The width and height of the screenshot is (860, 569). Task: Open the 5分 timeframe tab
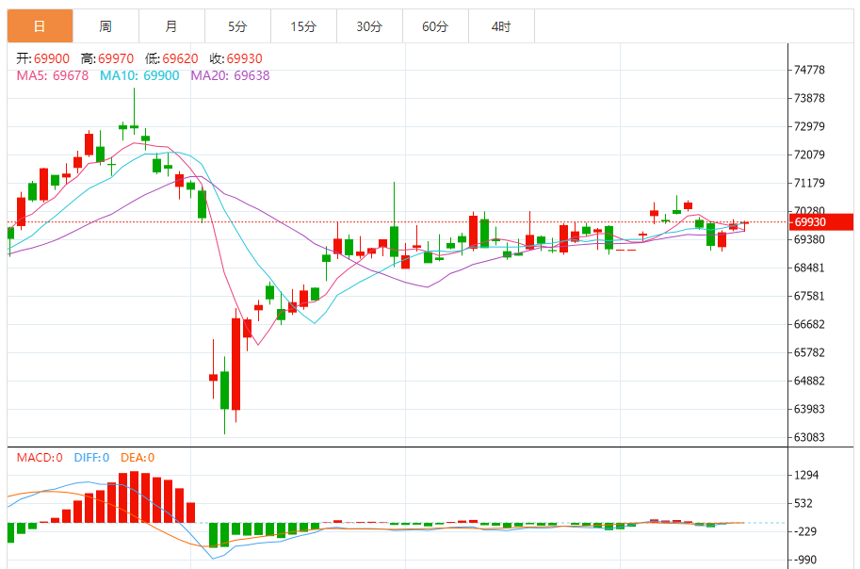(237, 25)
